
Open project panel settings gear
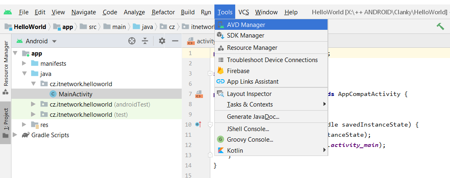(162, 41)
